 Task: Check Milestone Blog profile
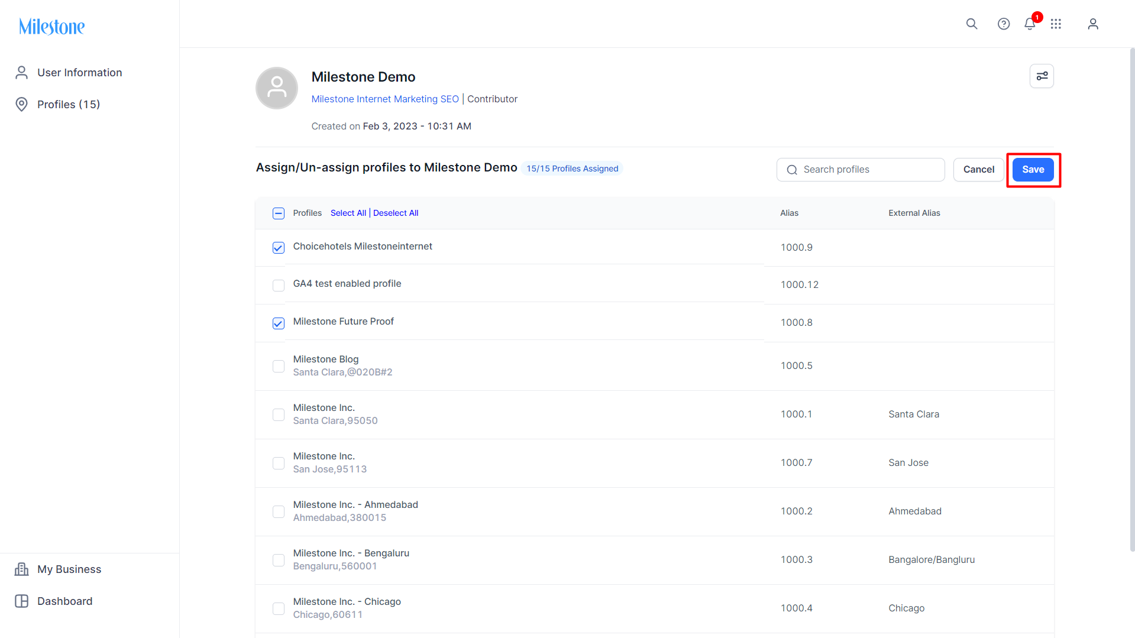tap(279, 367)
